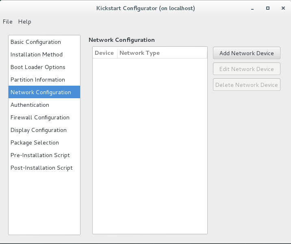Image resolution: width=291 pixels, height=244 pixels.
Task: Sort by Network Type column header
Action: tap(162, 53)
